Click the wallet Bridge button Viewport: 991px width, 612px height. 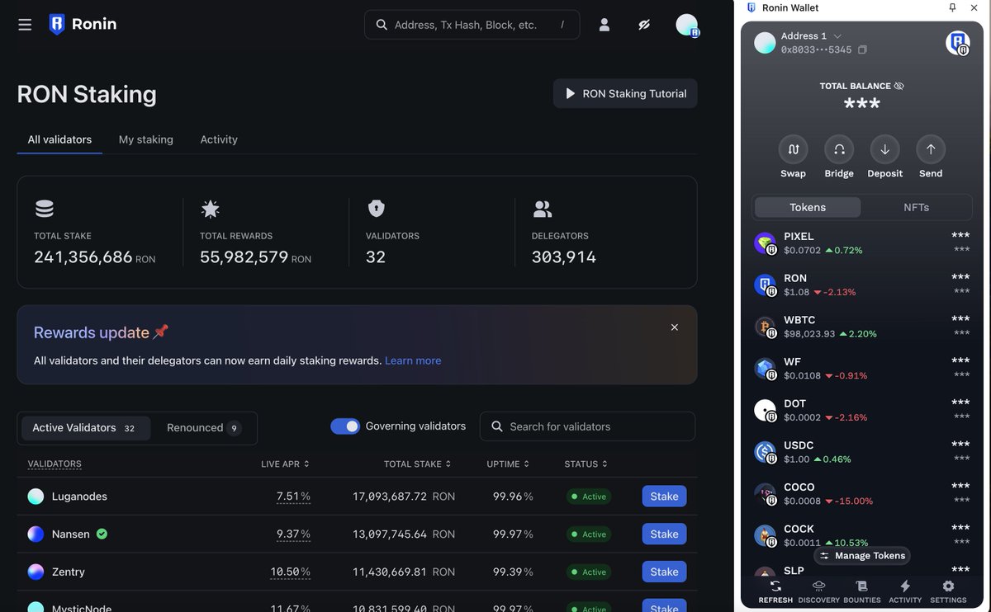839,157
